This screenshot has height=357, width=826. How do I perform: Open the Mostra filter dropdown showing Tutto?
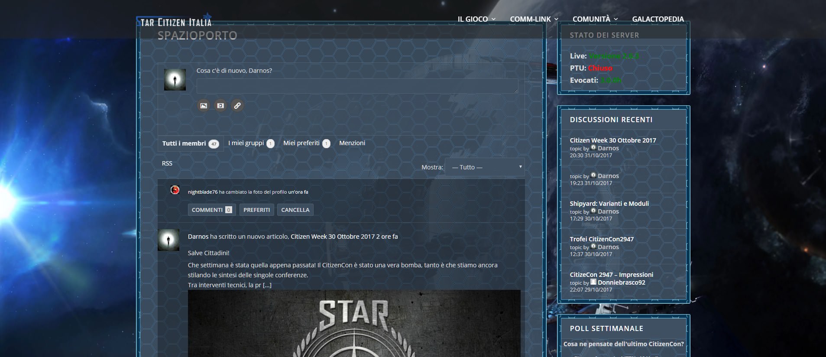click(485, 167)
